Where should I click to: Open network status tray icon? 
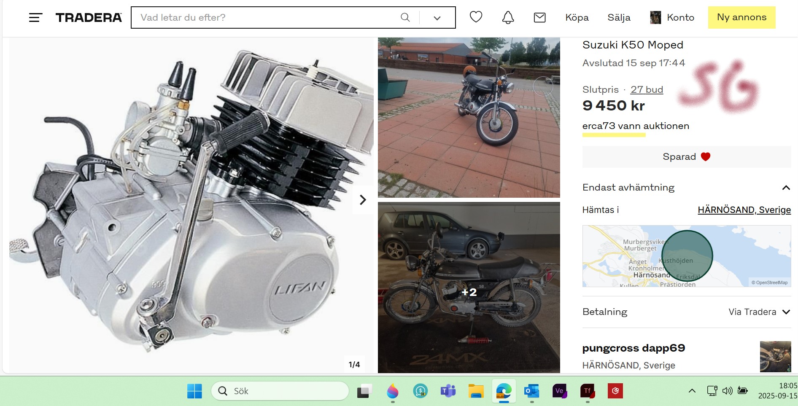pyautogui.click(x=712, y=391)
